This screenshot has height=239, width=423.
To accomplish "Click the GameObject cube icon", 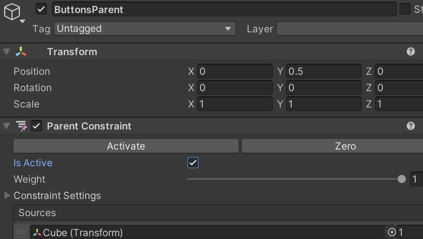I will pos(12,11).
